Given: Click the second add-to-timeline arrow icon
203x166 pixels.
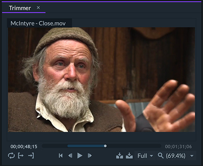Looking at the screenshot, I should click(x=129, y=156).
